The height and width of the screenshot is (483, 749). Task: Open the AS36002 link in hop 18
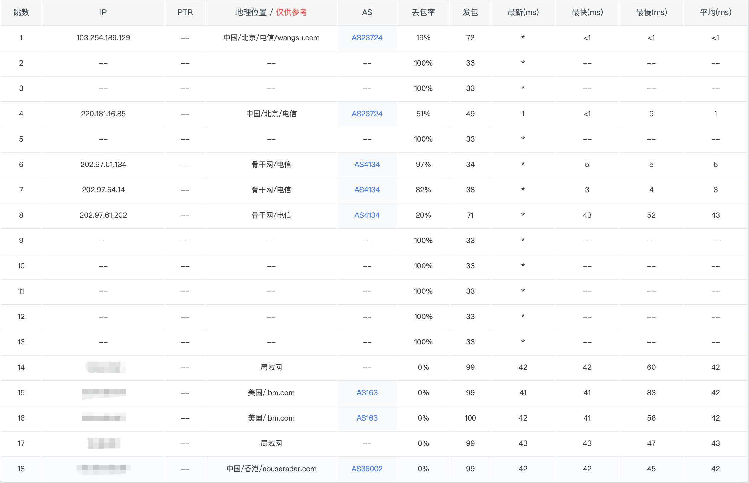click(x=367, y=469)
